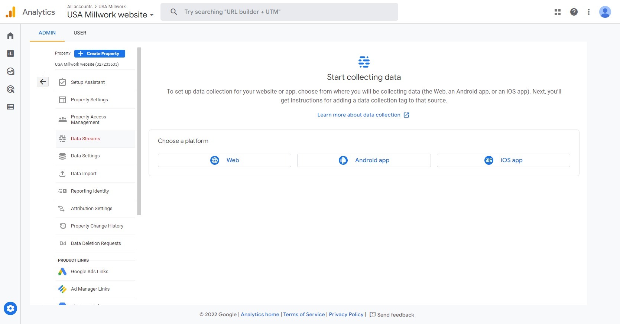Viewport: 620px width, 324px height.
Task: Switch to the ADMIN tab
Action: point(47,33)
